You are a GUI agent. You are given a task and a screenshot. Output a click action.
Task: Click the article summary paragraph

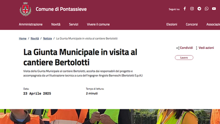click(83, 73)
